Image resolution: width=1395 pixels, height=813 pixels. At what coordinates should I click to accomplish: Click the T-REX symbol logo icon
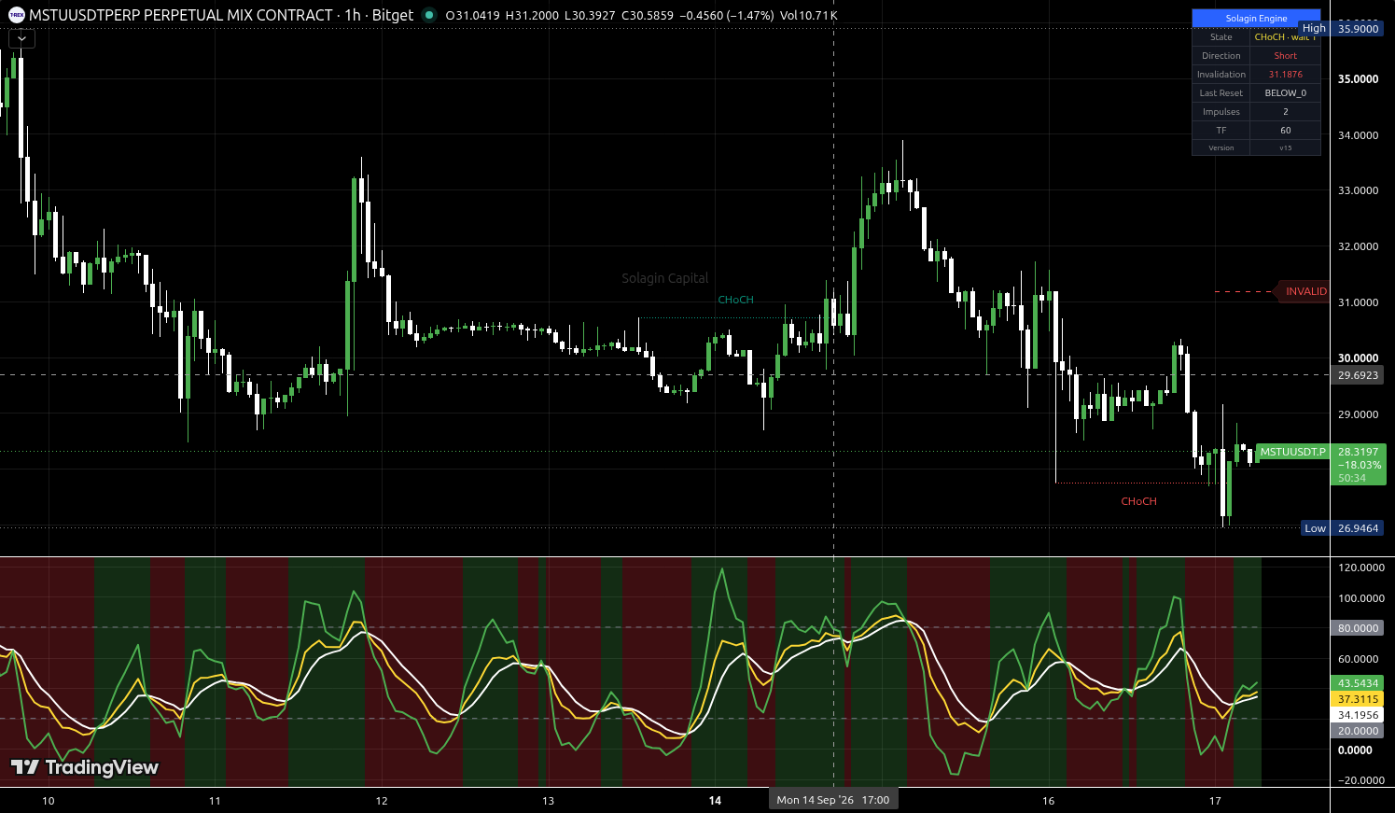(17, 15)
